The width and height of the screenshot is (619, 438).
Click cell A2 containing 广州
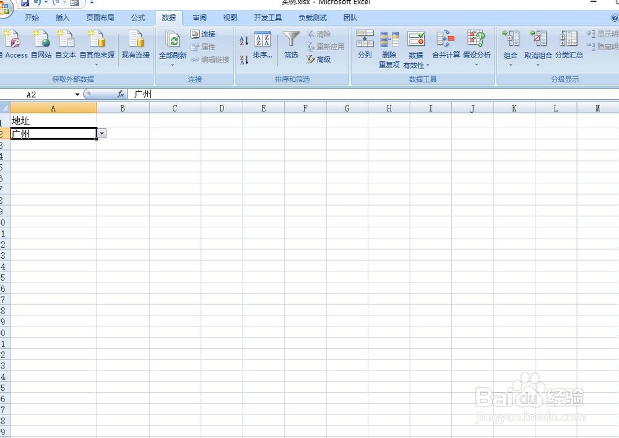[53, 133]
